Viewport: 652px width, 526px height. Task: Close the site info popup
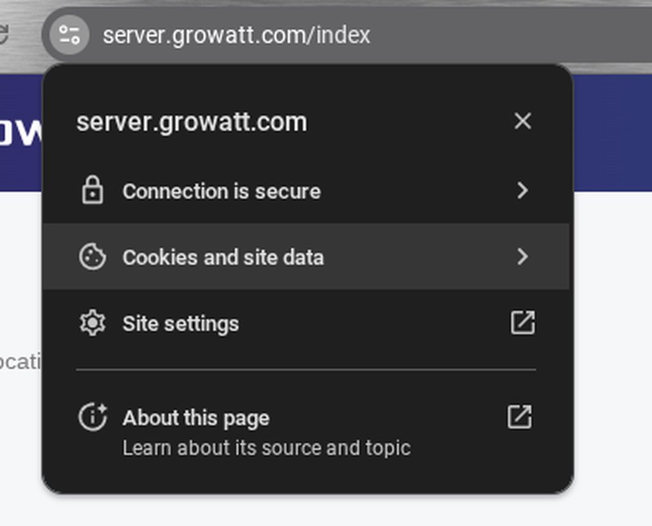[x=522, y=121]
